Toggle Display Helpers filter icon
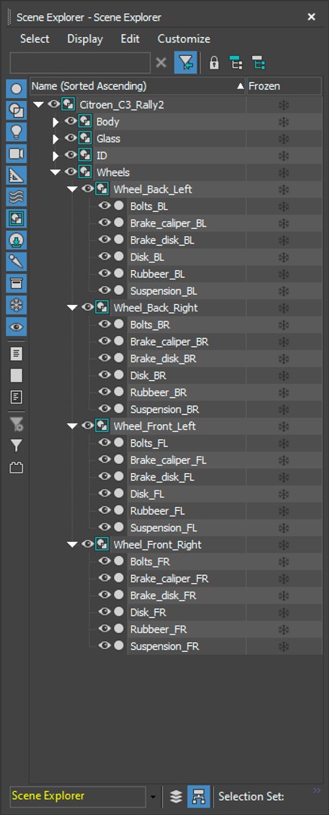 click(16, 175)
